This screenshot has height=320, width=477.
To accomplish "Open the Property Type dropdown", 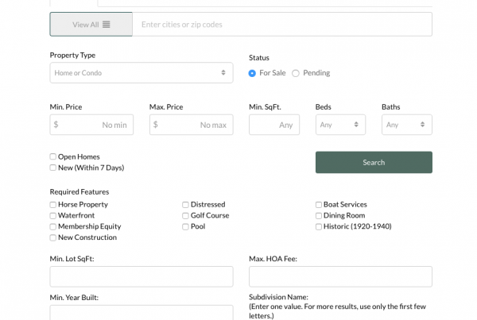I will (x=141, y=73).
